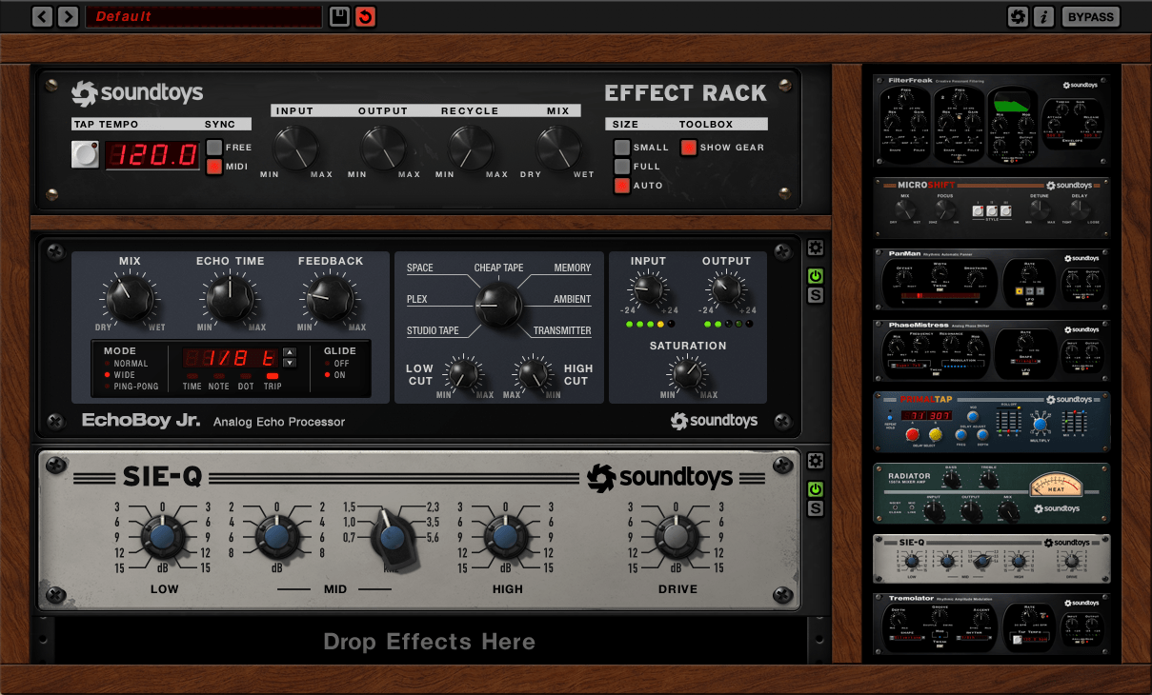Choose STUDIO TAPE echo style
This screenshot has height=695, width=1152.
coord(433,331)
